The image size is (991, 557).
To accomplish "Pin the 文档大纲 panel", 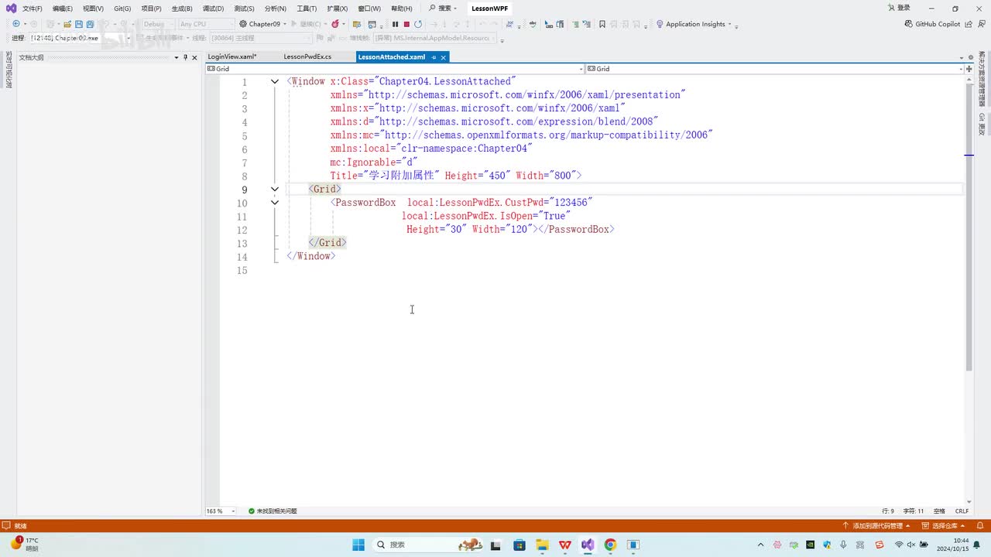I will [x=185, y=57].
